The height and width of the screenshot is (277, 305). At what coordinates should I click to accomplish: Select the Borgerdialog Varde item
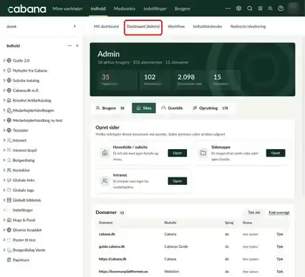(x=29, y=250)
